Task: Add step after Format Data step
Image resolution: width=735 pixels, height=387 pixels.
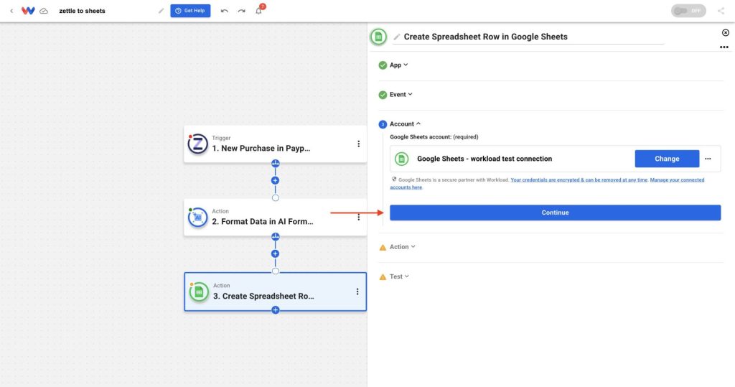Action: point(275,253)
